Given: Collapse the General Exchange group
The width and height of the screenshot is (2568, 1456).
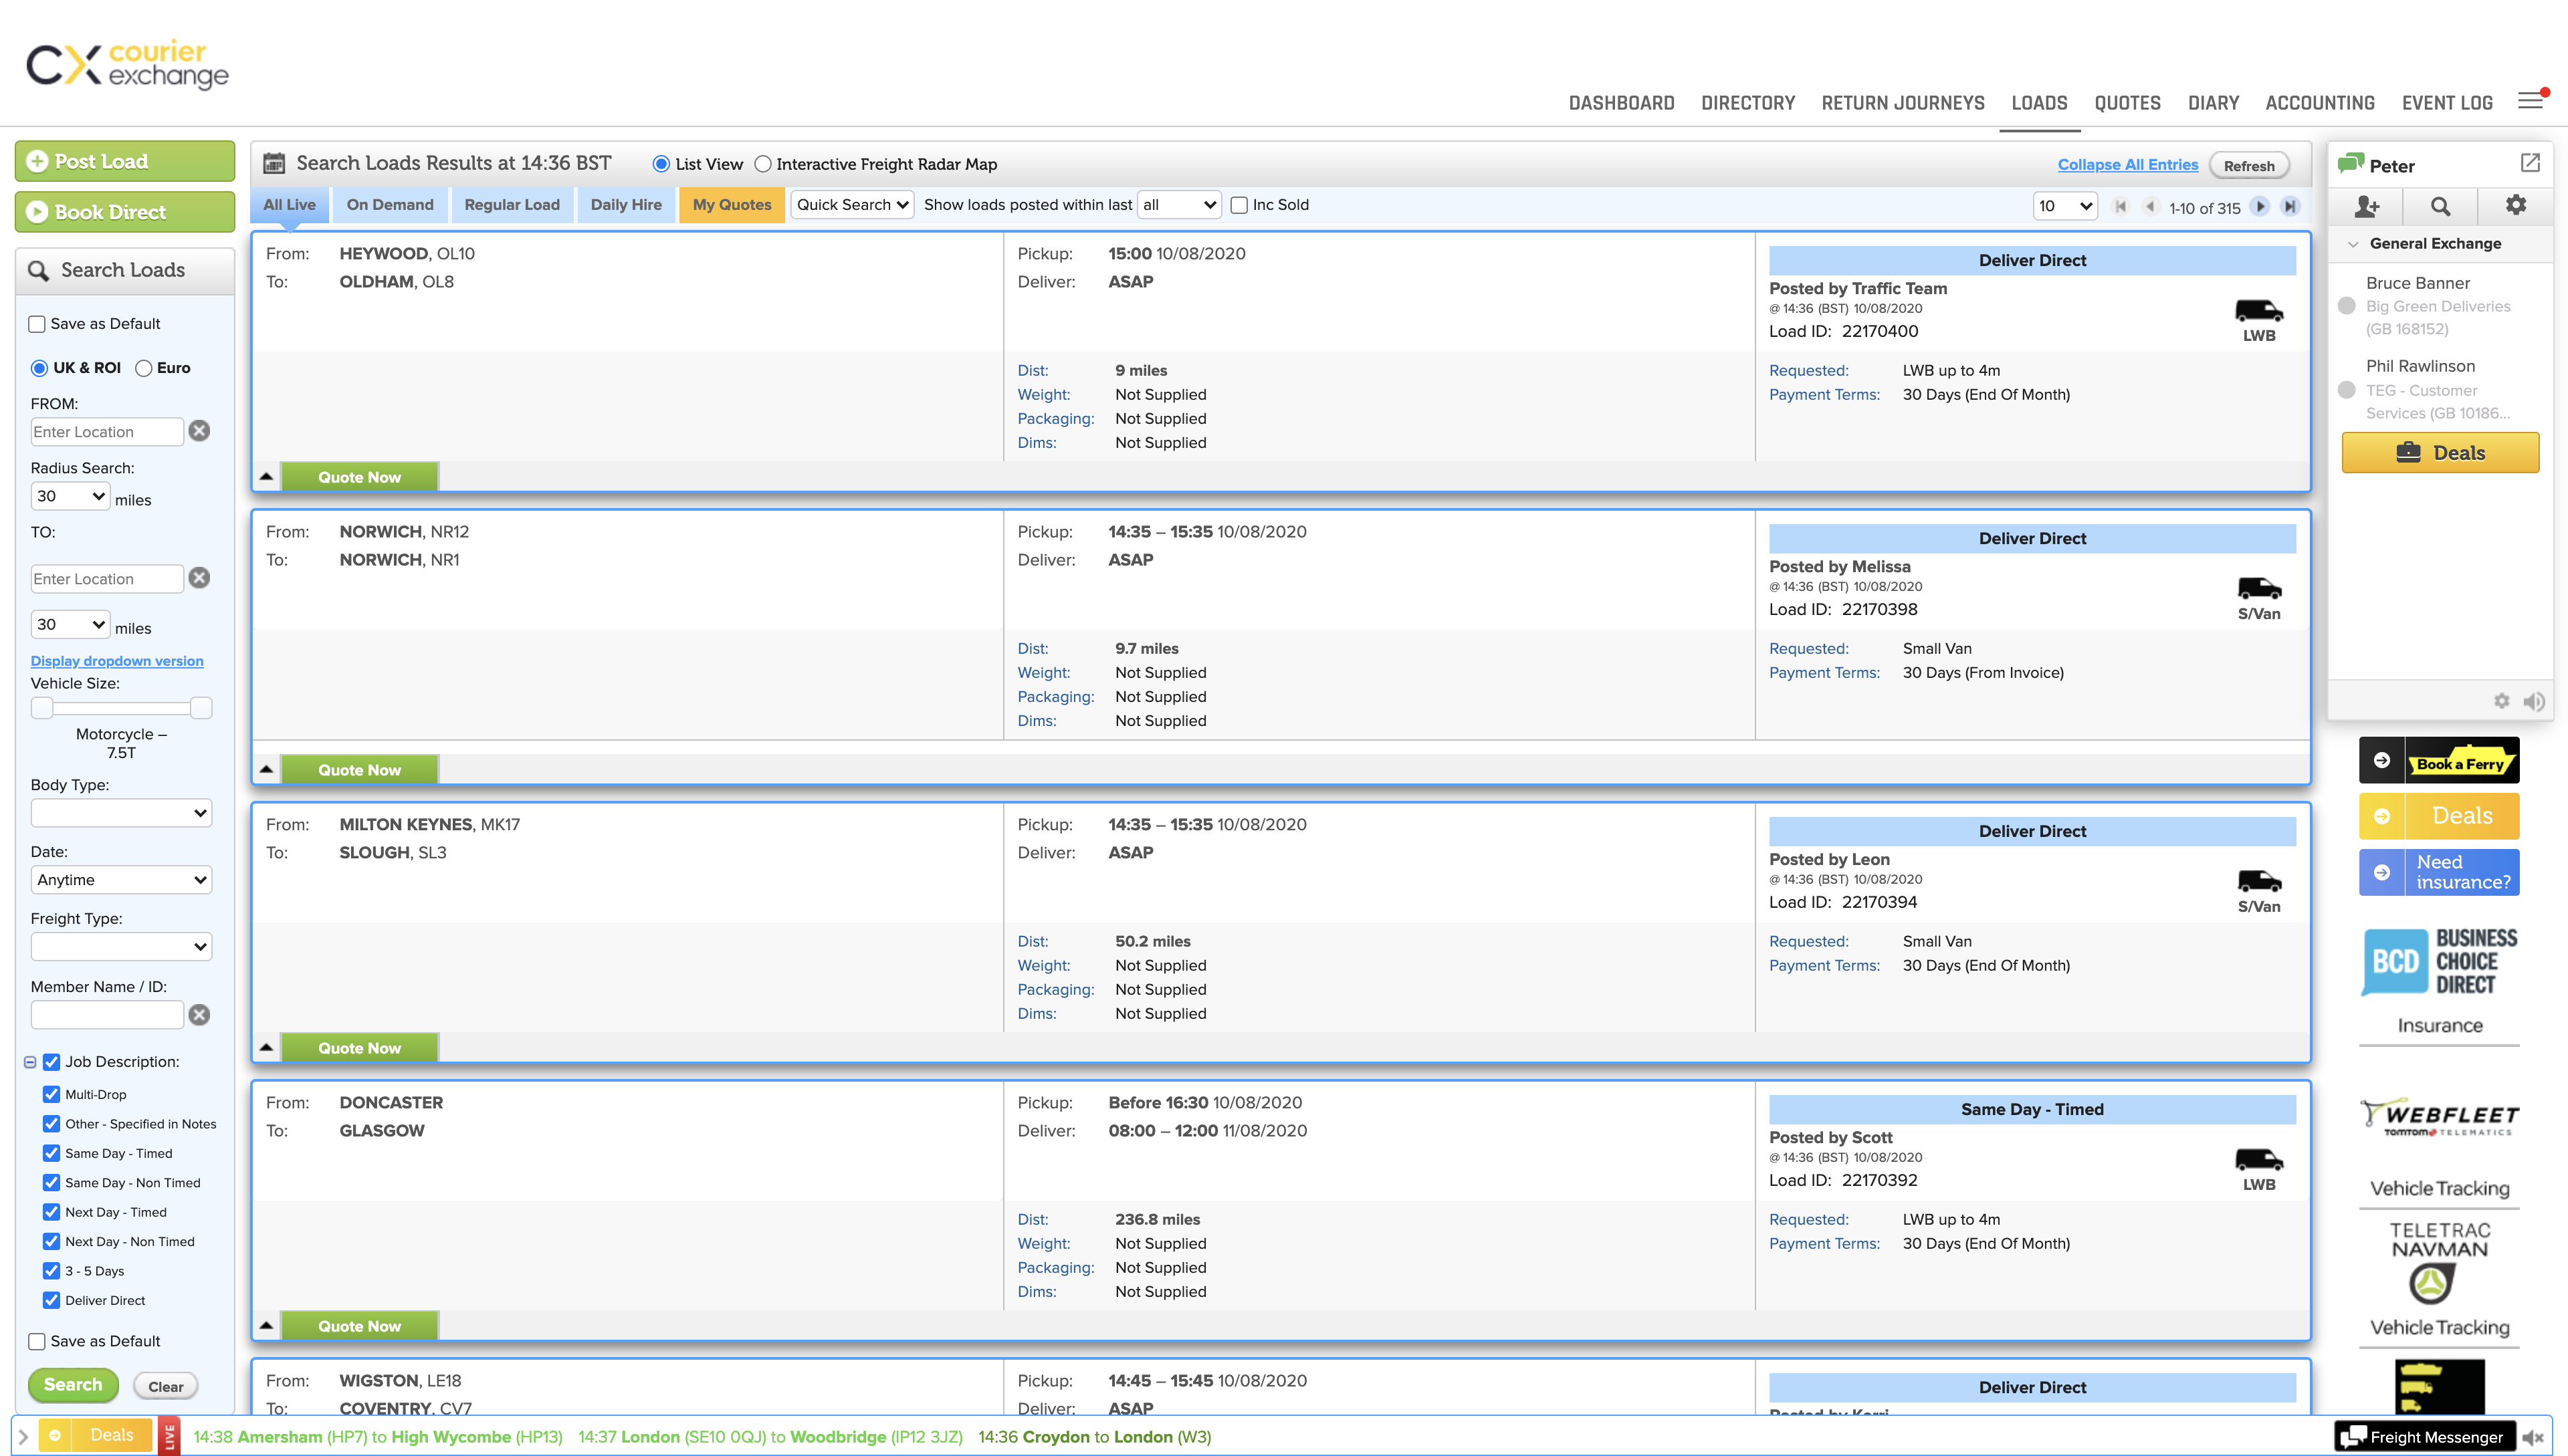Looking at the screenshot, I should (2353, 244).
